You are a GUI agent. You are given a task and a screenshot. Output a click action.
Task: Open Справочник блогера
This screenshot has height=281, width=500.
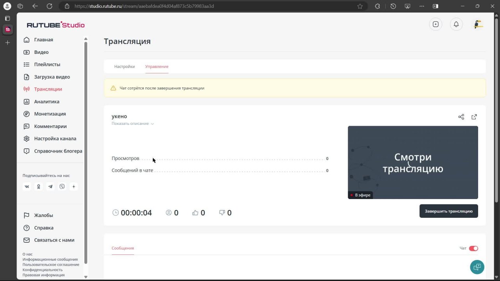pyautogui.click(x=58, y=151)
